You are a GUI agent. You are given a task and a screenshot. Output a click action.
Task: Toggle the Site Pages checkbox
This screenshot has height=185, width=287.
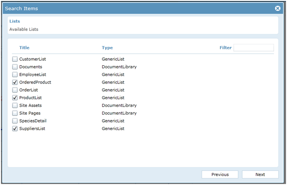point(15,113)
